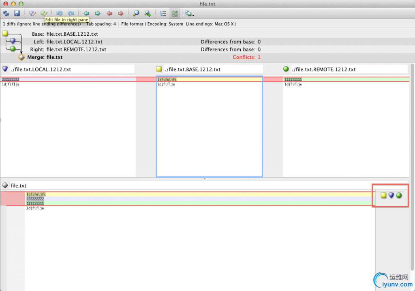This screenshot has width=415, height=291.
Task: Undo the last edit
Action: [59, 13]
